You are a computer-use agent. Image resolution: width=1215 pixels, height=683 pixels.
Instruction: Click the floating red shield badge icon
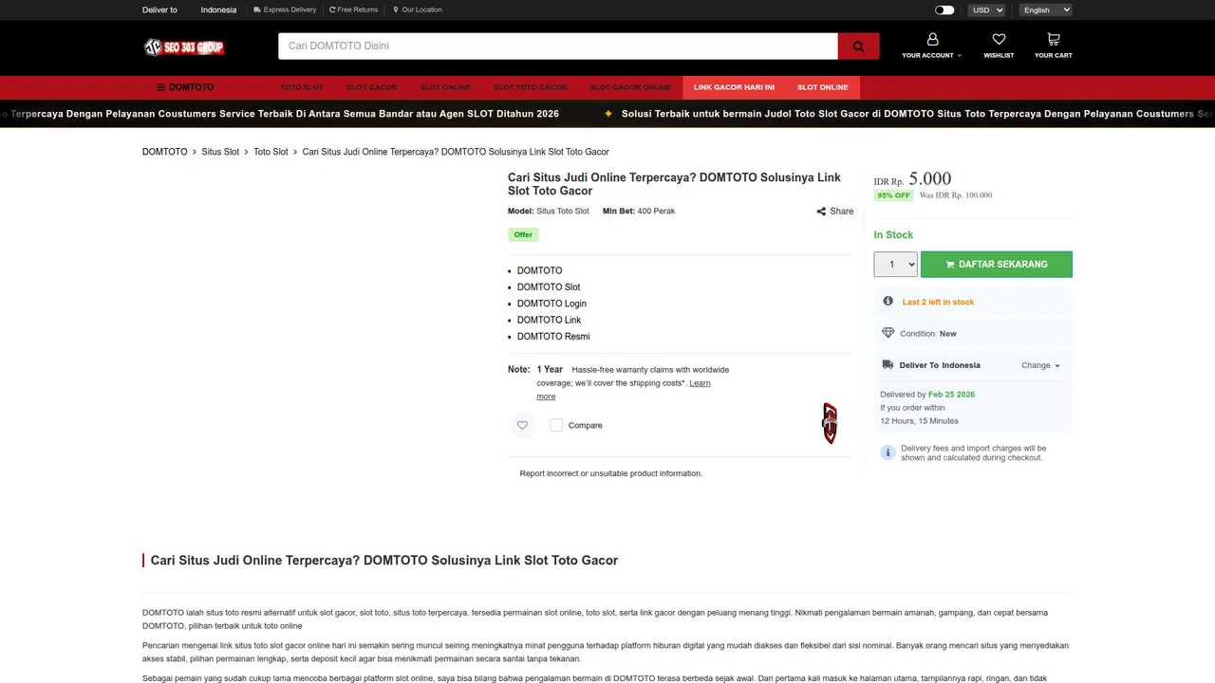tap(830, 423)
